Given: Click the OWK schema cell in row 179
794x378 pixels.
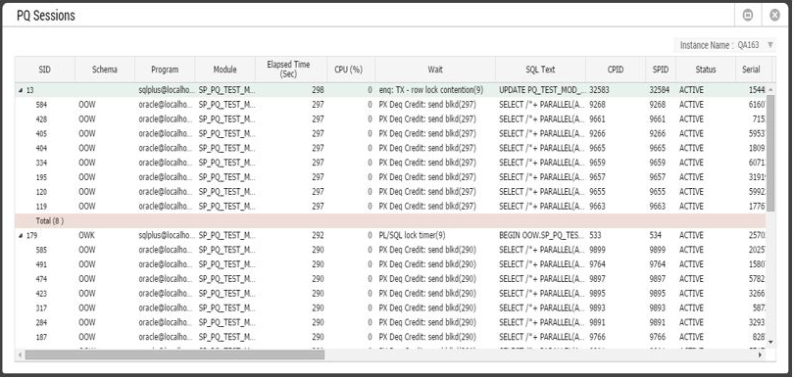Looking at the screenshot, I should 86,236.
